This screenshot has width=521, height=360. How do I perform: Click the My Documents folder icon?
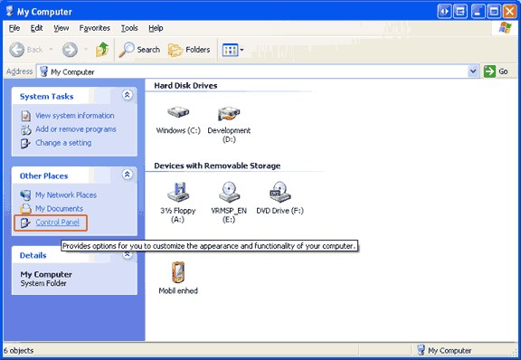click(x=25, y=209)
